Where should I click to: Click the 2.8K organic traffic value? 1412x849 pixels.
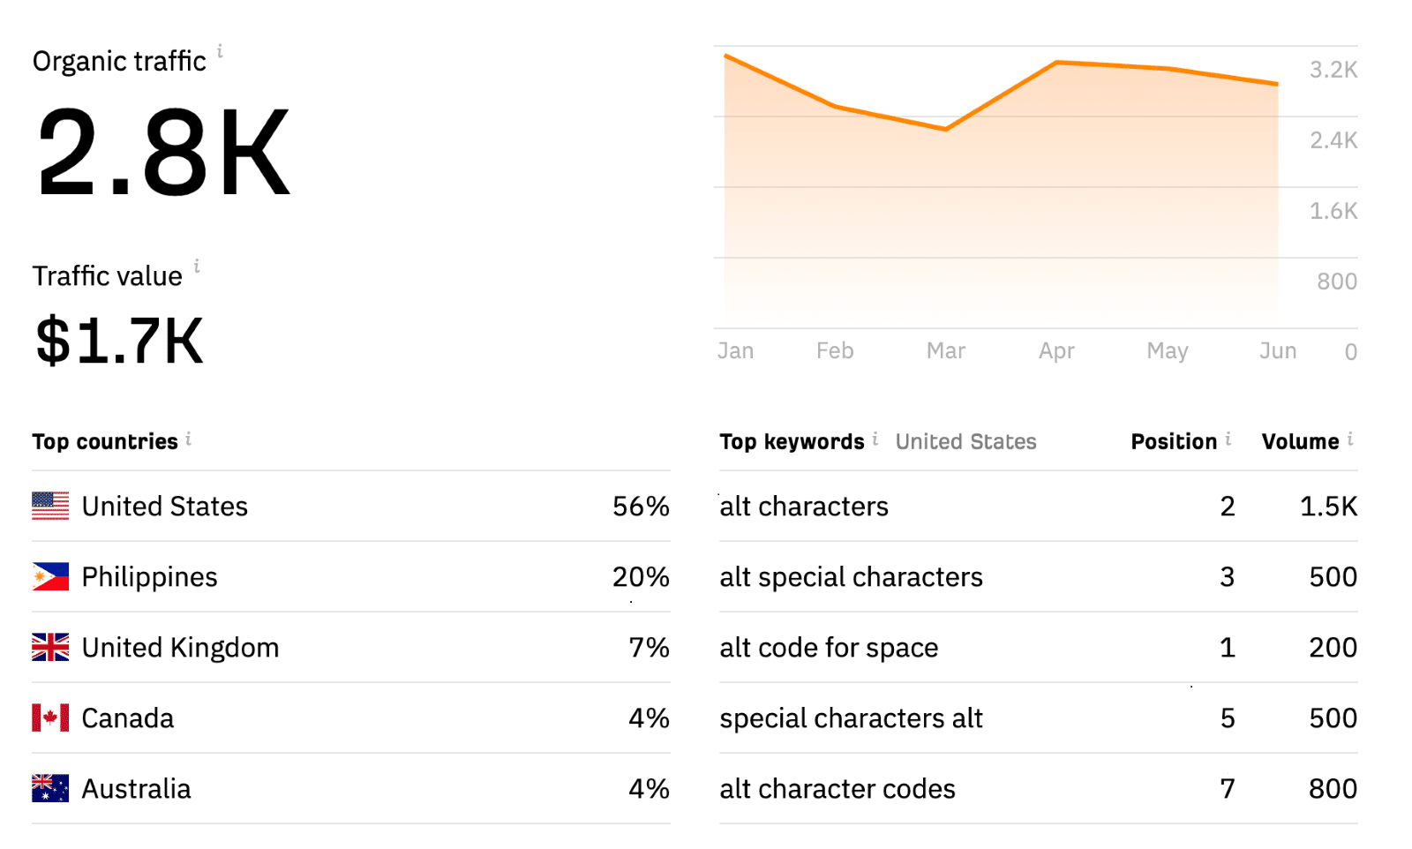[x=163, y=152]
